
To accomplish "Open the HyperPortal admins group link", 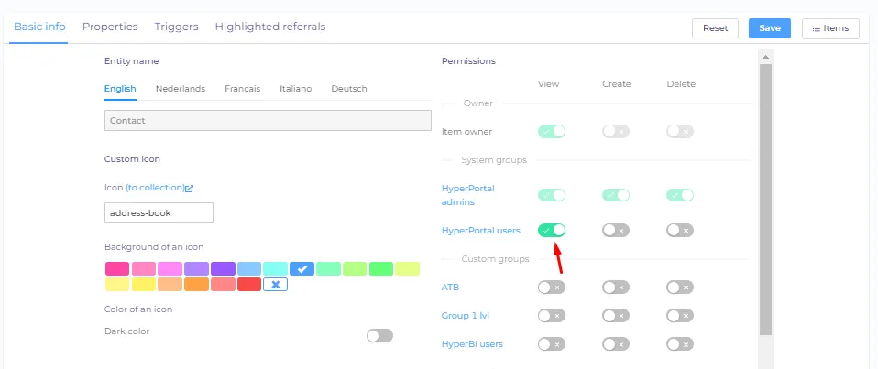I will pos(468,195).
